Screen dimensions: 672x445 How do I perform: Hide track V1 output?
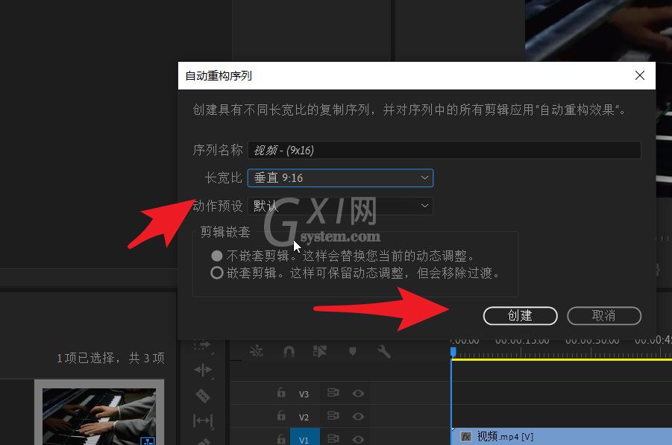(358, 440)
